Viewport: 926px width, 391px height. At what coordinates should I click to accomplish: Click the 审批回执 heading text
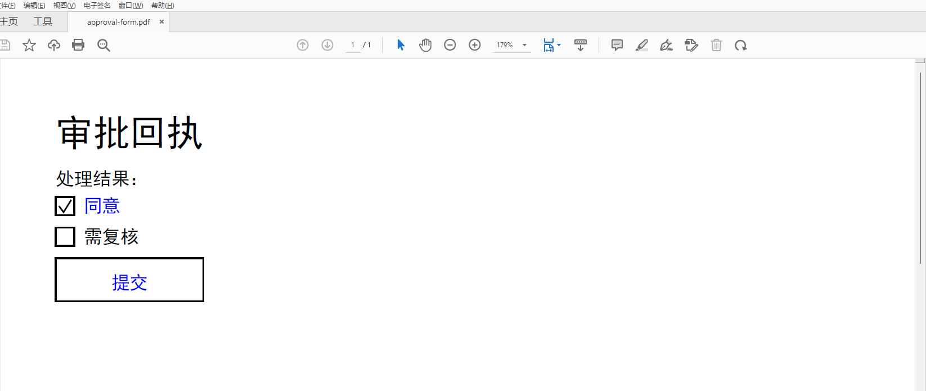(x=129, y=133)
